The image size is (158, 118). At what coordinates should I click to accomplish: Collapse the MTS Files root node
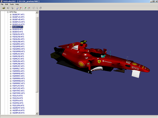(x=8, y=12)
